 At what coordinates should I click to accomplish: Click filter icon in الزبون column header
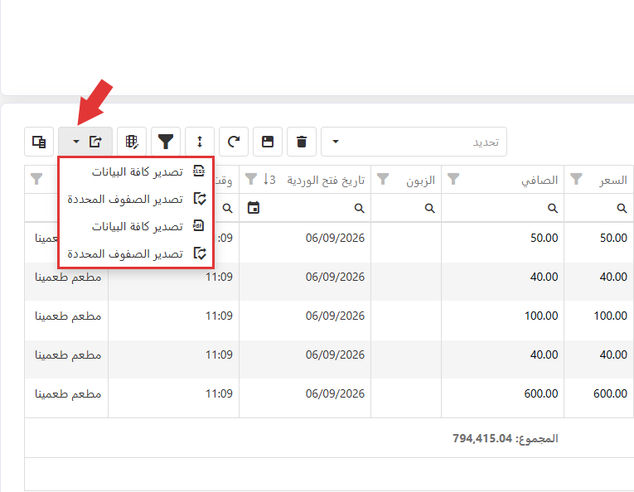pyautogui.click(x=383, y=179)
